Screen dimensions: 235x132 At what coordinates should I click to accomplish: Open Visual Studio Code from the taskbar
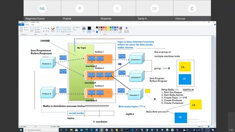point(132,130)
